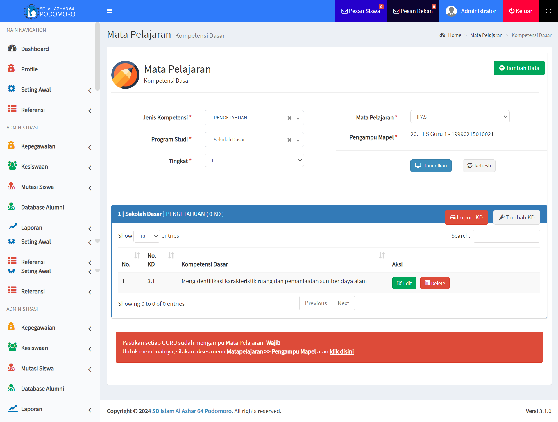Click the red Keluar logout button
558x422 pixels.
521,11
